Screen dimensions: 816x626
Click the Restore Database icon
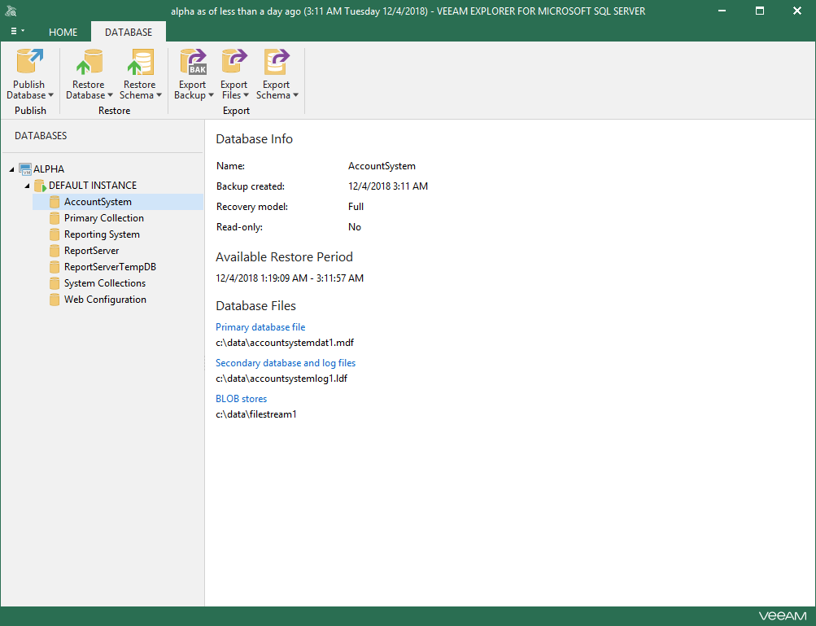89,61
